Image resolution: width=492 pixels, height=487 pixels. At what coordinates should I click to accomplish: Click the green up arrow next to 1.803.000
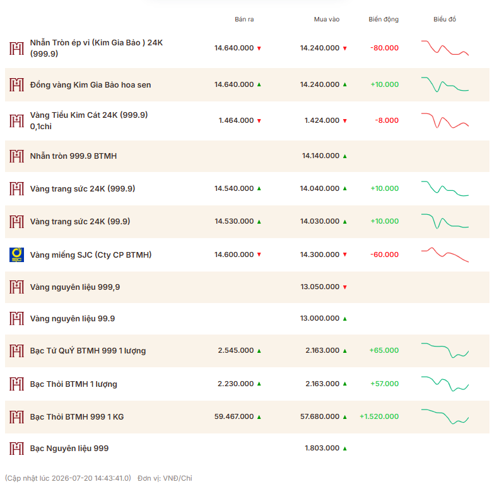[345, 449]
